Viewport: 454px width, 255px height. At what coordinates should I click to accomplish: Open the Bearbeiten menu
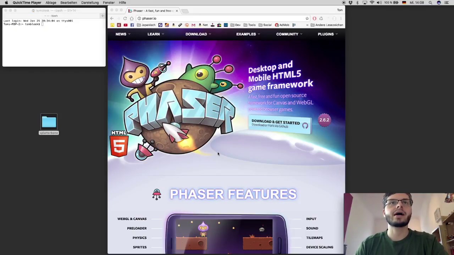coord(68,2)
